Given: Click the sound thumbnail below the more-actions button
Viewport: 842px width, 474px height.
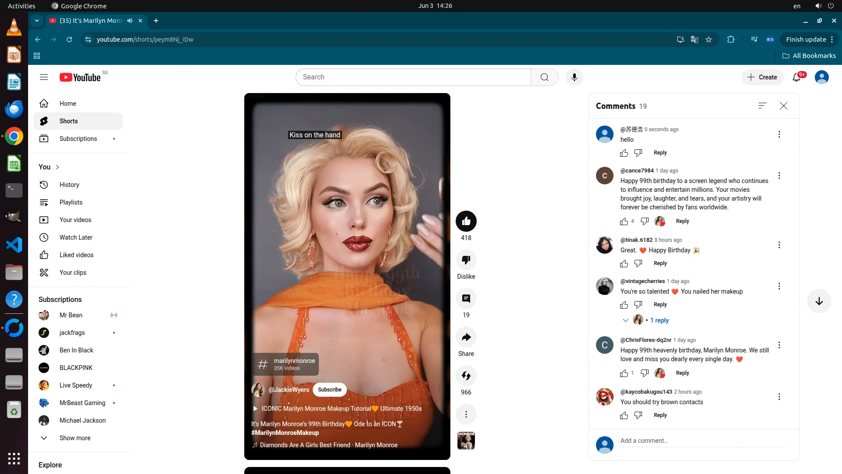Looking at the screenshot, I should (466, 441).
